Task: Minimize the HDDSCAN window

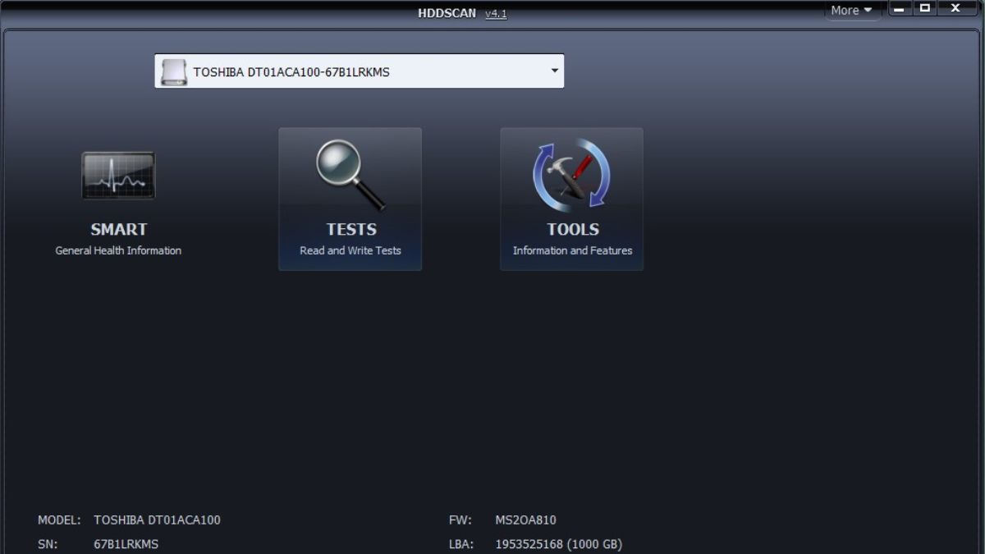Action: pos(900,8)
